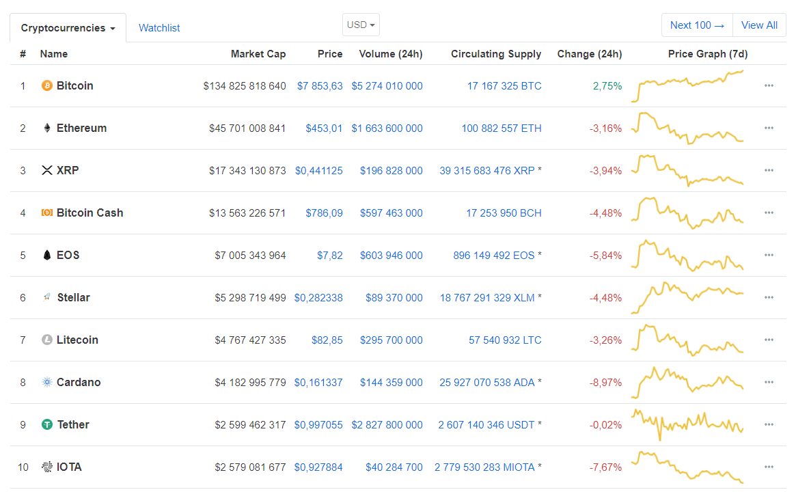This screenshot has height=492, width=796.
Task: Click Litecoin supply 57 540 932 LTC
Action: tap(505, 340)
